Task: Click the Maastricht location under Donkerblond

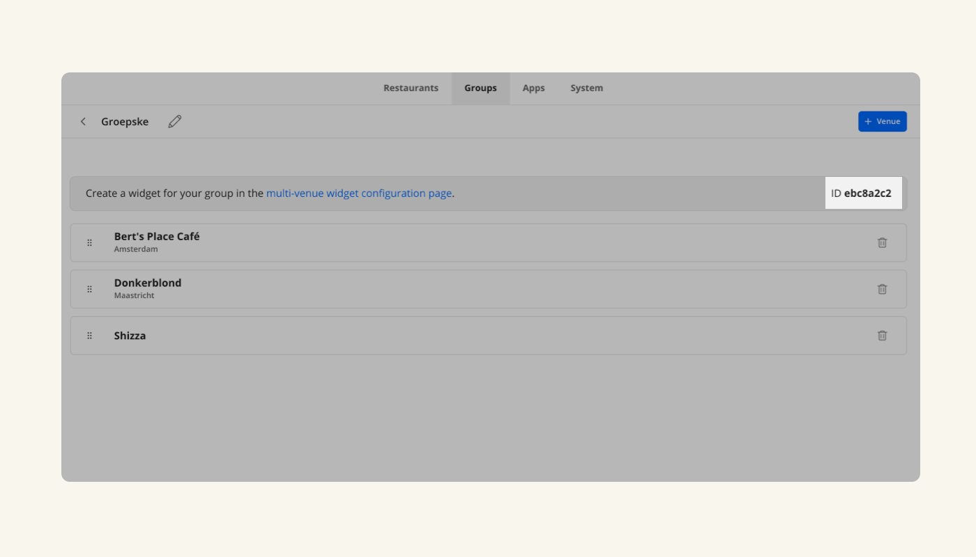Action: (134, 296)
